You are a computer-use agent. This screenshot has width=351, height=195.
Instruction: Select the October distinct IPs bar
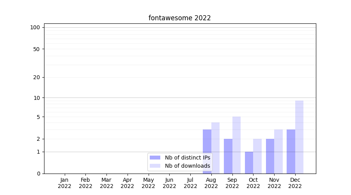tap(249, 163)
